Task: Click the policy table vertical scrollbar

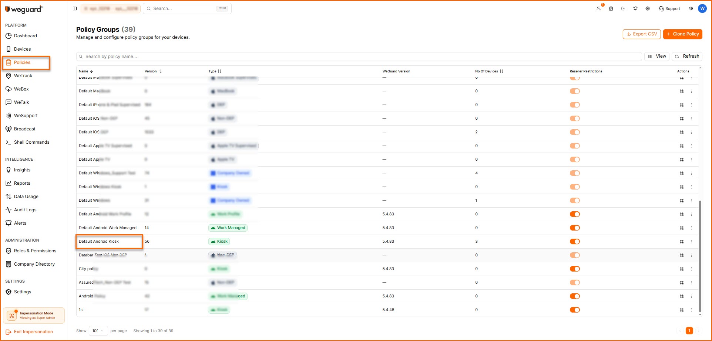Action: coord(700,256)
